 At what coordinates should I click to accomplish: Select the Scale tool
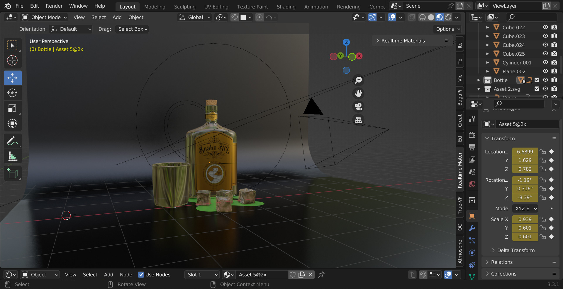[12, 108]
